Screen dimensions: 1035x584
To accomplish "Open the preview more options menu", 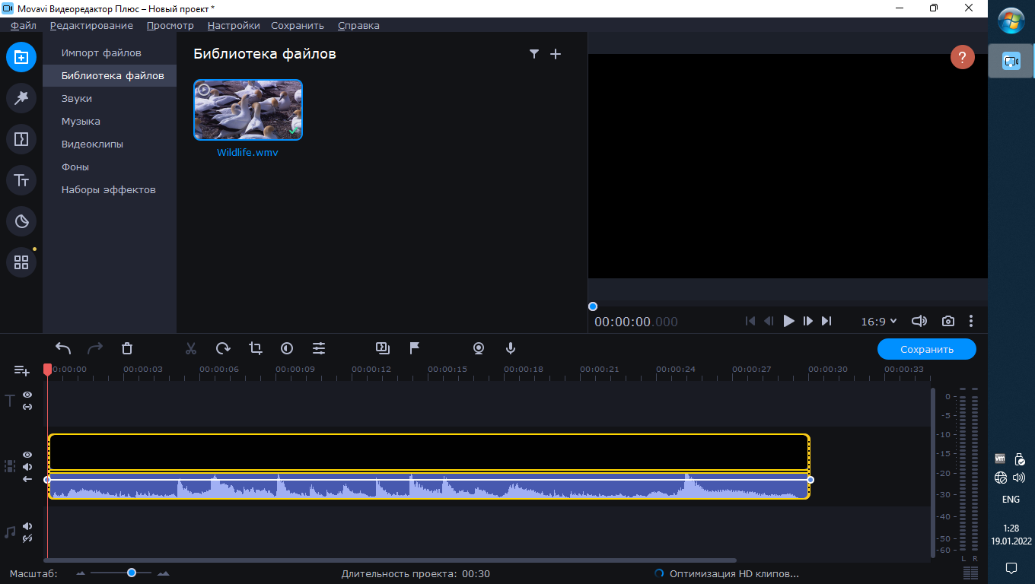I will click(x=971, y=322).
